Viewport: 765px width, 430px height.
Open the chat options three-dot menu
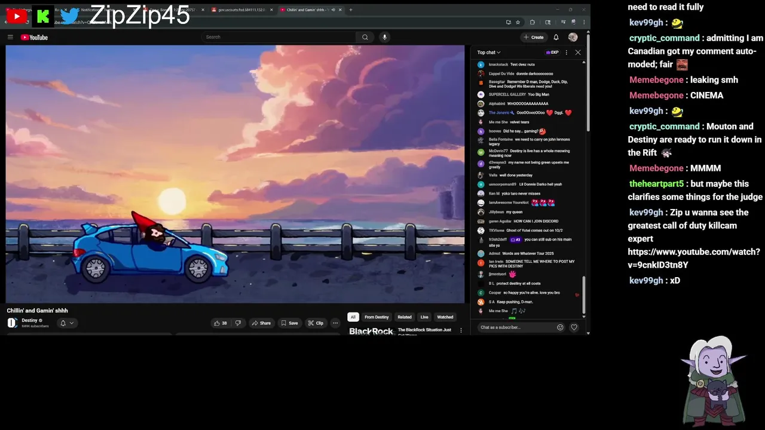pyautogui.click(x=567, y=53)
